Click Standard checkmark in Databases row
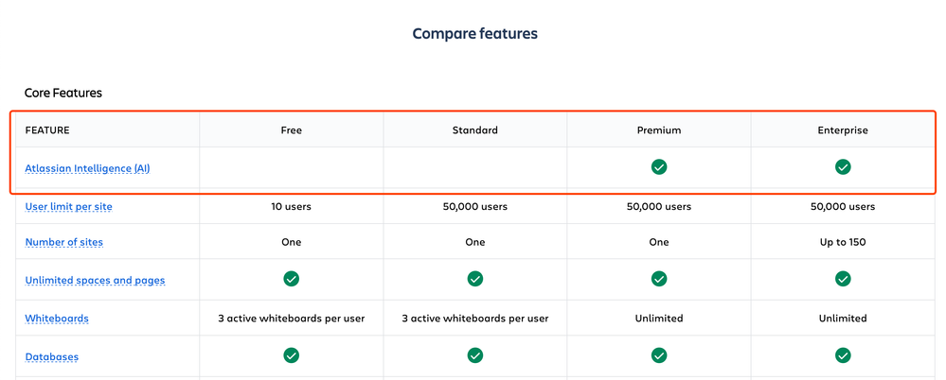This screenshot has height=380, width=946. click(475, 355)
